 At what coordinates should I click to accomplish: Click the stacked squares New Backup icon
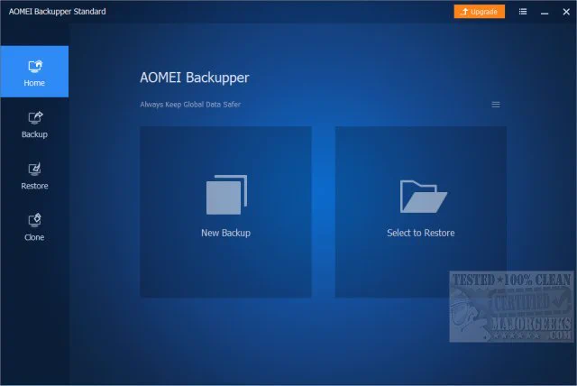[x=226, y=195]
